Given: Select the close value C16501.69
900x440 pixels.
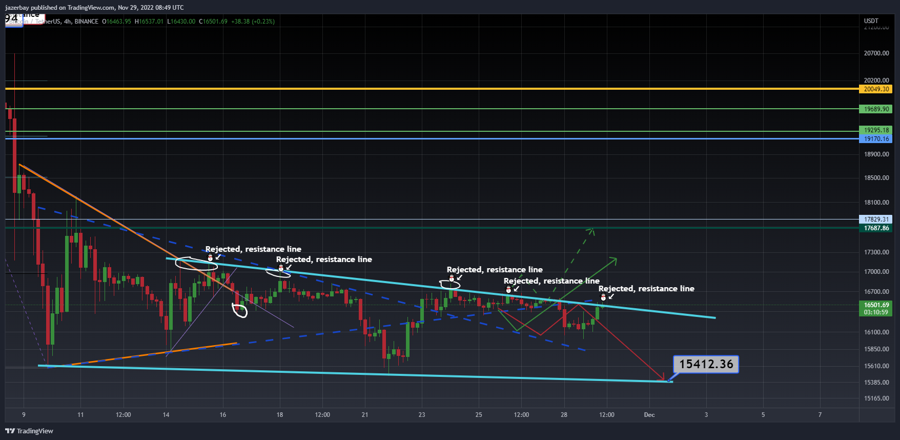Looking at the screenshot, I should pyautogui.click(x=213, y=22).
